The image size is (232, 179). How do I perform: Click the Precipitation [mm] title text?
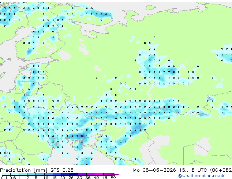(24, 170)
